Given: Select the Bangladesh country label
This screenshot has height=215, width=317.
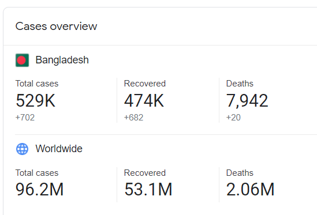Looking at the screenshot, I should (x=62, y=60).
